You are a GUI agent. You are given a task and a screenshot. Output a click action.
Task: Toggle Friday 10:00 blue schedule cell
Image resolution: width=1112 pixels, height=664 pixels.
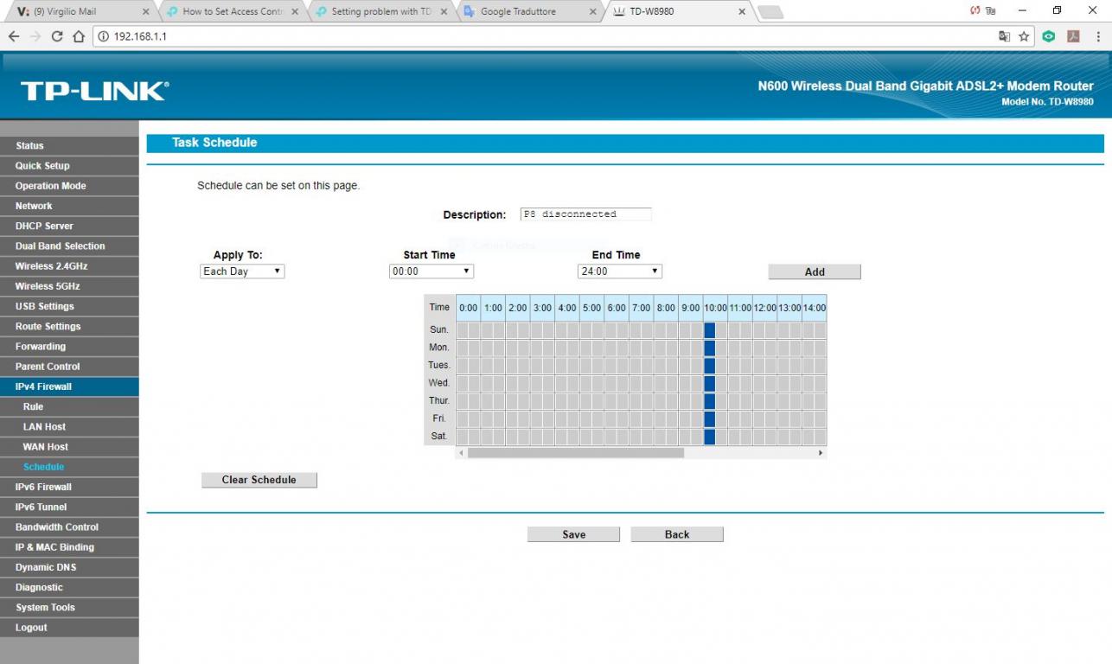click(x=710, y=419)
